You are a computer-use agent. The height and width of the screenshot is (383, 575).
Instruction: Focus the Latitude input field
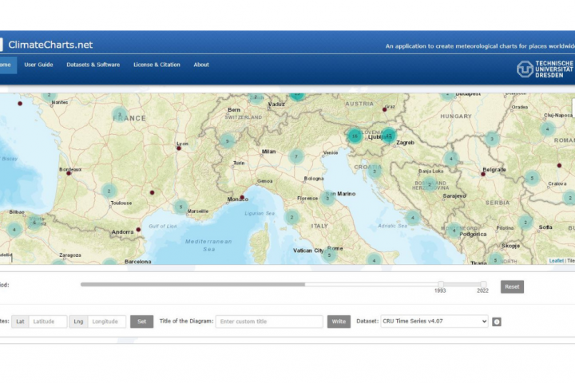(47, 322)
